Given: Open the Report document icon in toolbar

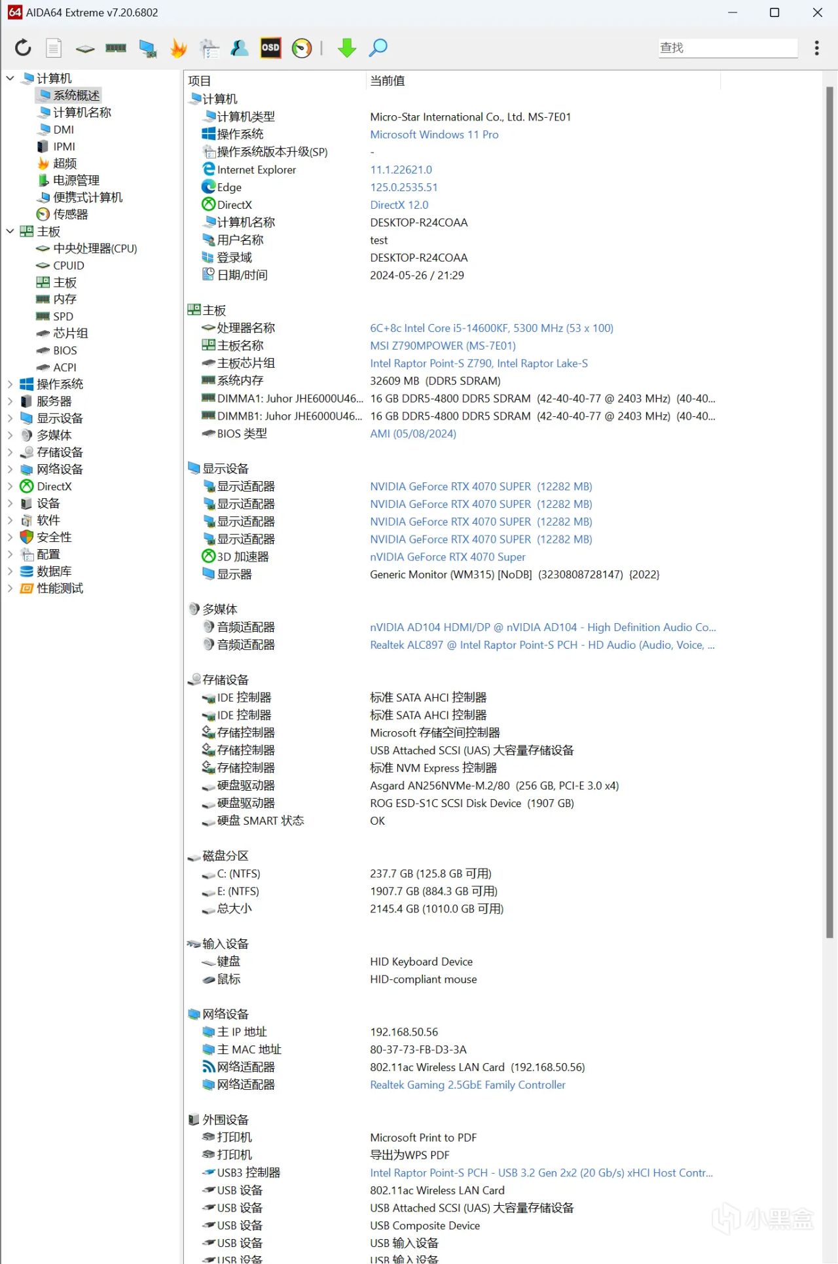Looking at the screenshot, I should [x=54, y=48].
